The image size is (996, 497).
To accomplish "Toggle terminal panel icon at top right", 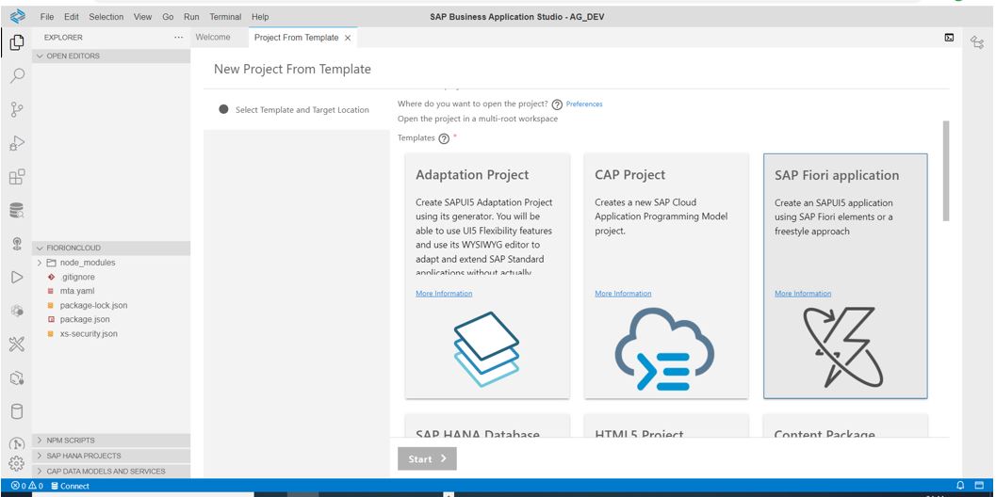I will coord(949,38).
